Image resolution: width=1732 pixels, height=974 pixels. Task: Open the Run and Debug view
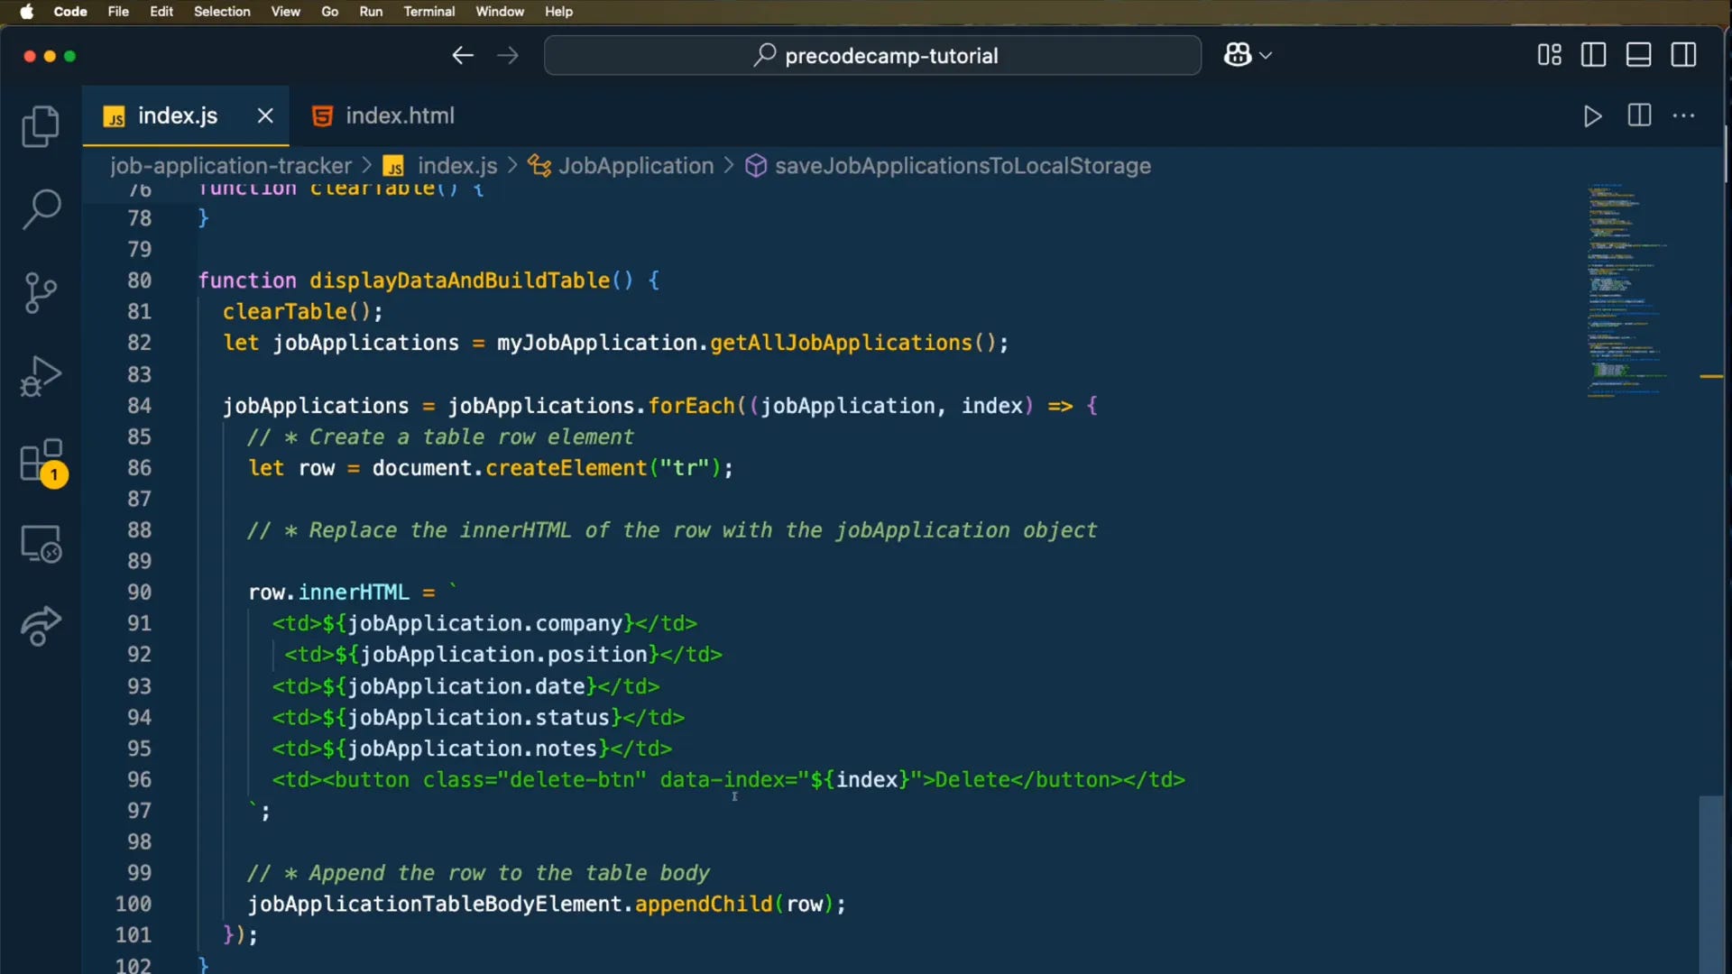pos(41,376)
